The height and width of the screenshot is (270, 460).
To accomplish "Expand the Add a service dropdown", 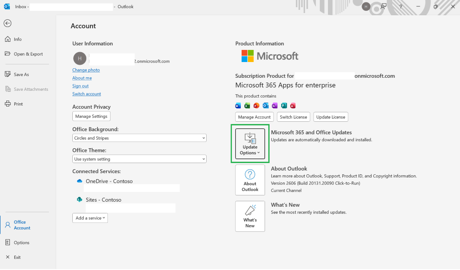I will pyautogui.click(x=90, y=218).
